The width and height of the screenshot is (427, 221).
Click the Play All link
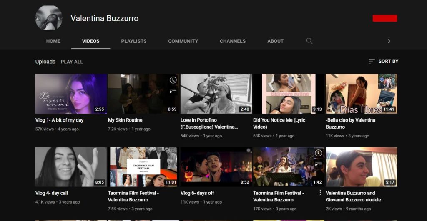(72, 62)
